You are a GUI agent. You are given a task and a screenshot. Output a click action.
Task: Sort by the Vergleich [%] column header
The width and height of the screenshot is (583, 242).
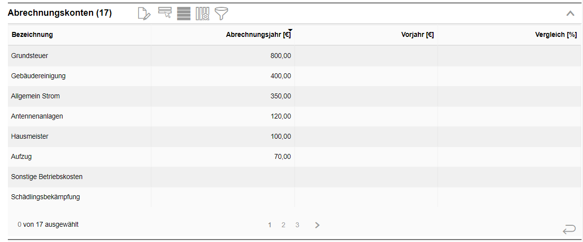pyautogui.click(x=556, y=35)
